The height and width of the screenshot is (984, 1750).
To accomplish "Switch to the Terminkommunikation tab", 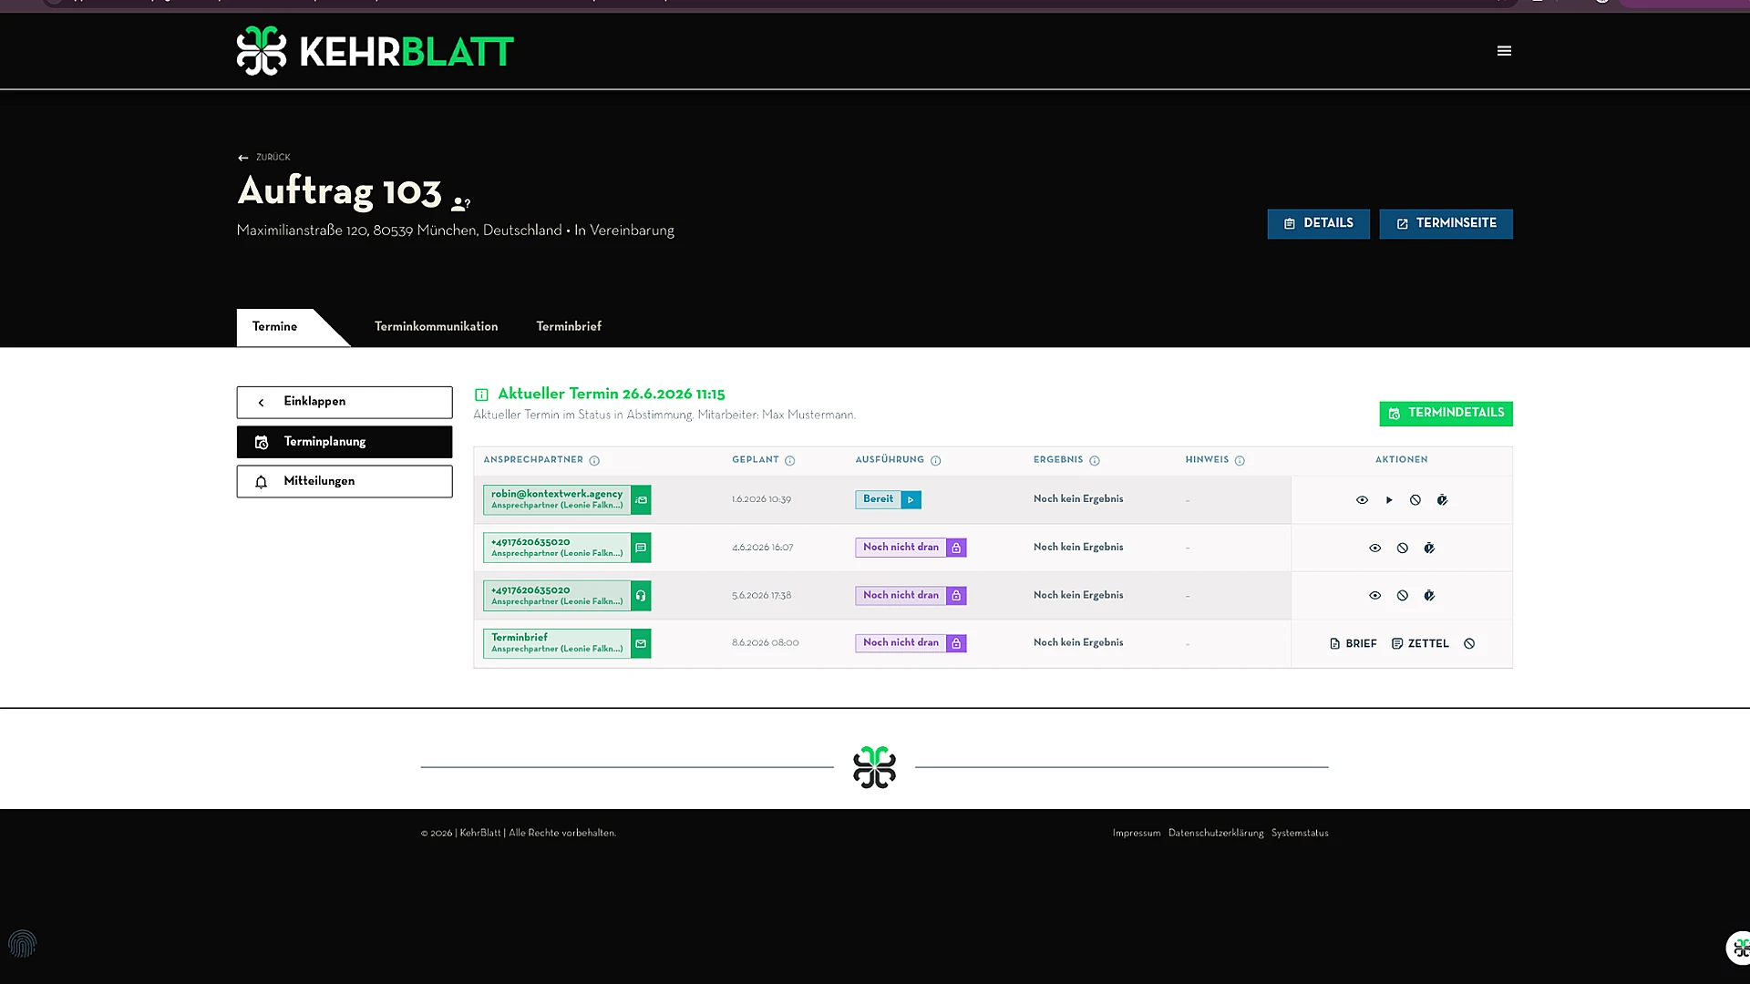I will tap(436, 327).
